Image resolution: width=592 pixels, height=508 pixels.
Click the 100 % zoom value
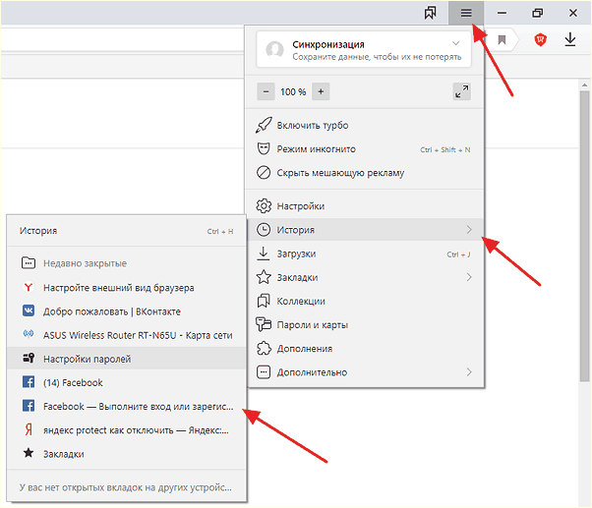[293, 91]
